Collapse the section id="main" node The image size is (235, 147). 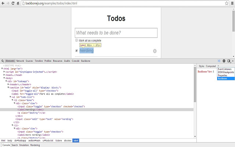(x=8, y=87)
